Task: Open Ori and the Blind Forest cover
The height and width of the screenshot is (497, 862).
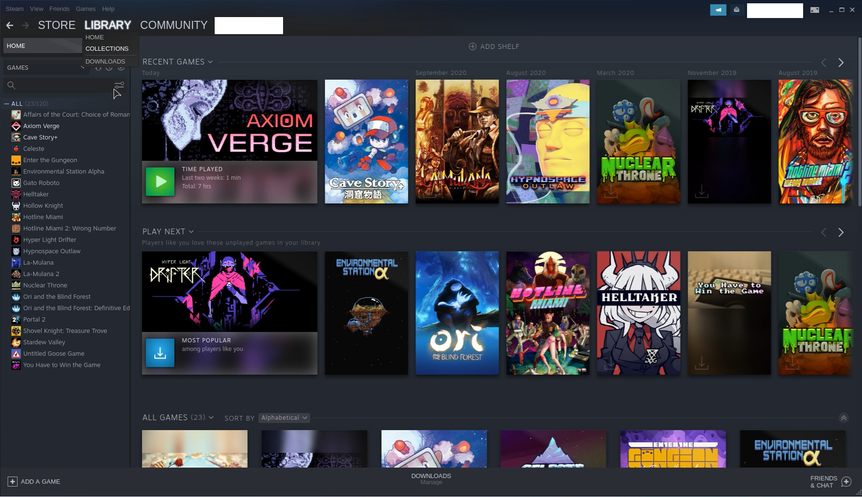Action: click(457, 313)
